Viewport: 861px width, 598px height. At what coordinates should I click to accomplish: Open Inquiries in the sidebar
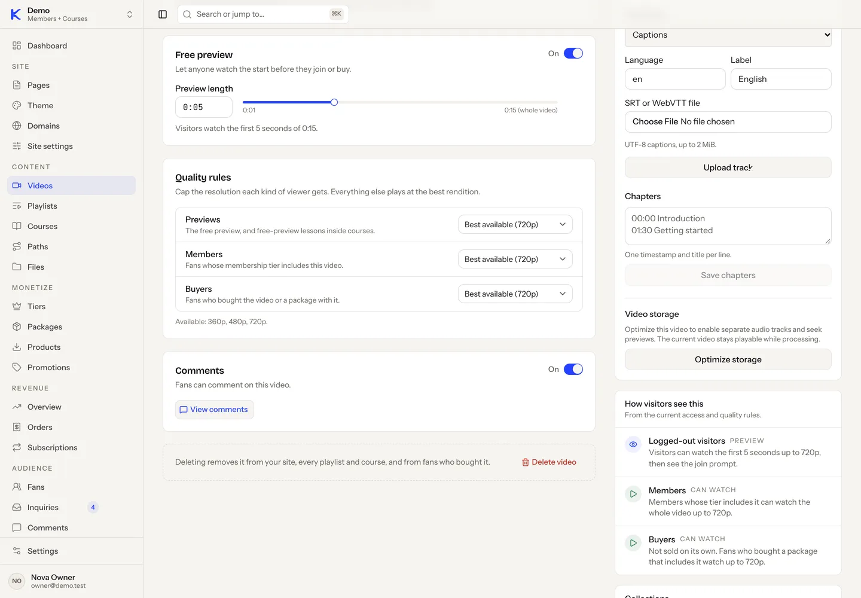(x=72, y=507)
